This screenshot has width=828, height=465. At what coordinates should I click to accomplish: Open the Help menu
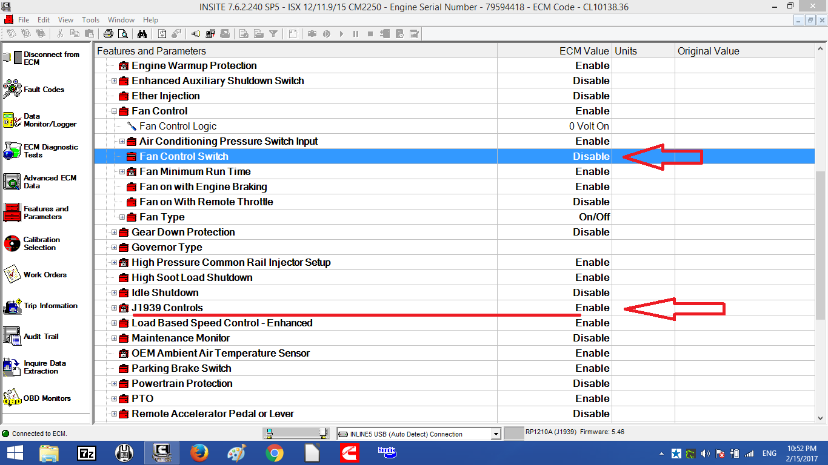(x=150, y=20)
